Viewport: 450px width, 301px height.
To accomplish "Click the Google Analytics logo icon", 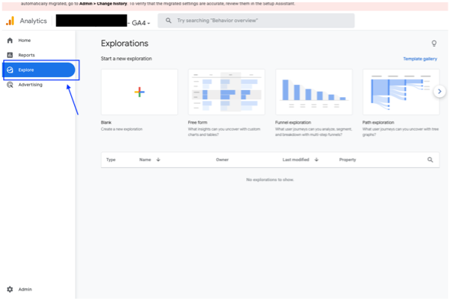I will click(x=11, y=21).
